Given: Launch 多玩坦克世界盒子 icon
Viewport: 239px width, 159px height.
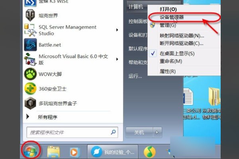Looking at the screenshot, I should 30,103.
